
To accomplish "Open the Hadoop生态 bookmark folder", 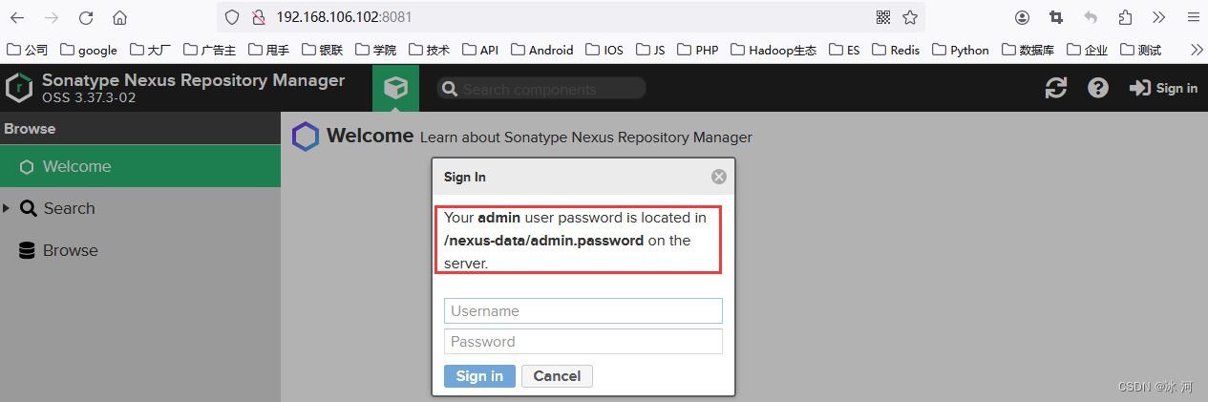I will 774,50.
